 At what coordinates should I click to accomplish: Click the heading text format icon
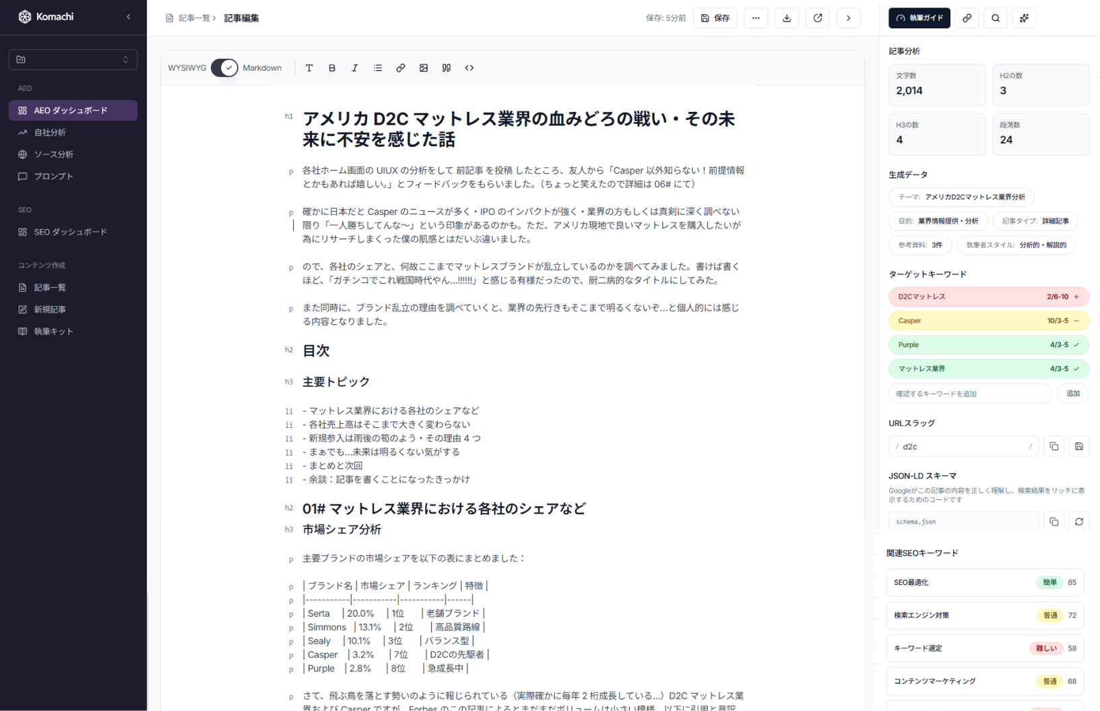click(x=309, y=68)
